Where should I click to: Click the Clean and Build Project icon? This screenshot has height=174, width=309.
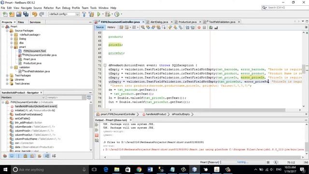pos(91,14)
